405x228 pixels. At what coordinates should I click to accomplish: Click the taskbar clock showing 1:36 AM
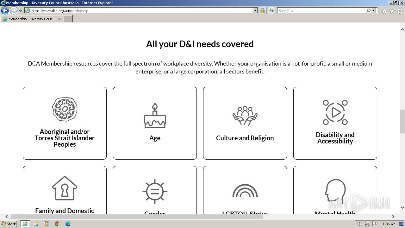point(389,224)
